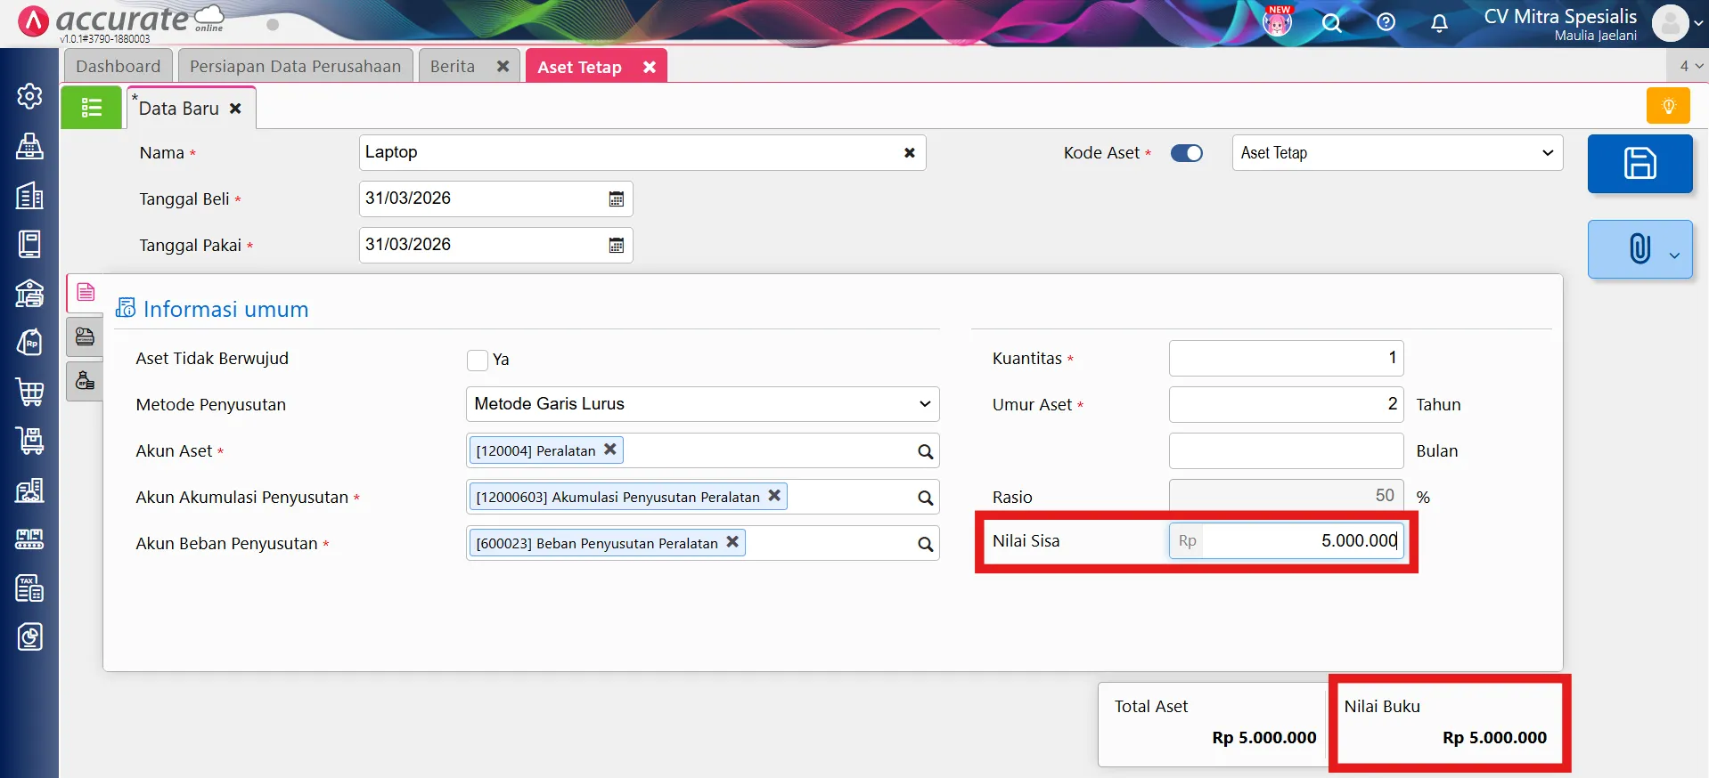Open the TAX document sidebar icon

pos(29,588)
